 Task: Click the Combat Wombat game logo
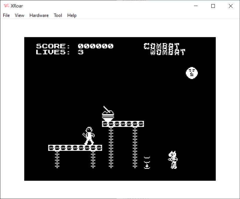pyautogui.click(x=164, y=49)
